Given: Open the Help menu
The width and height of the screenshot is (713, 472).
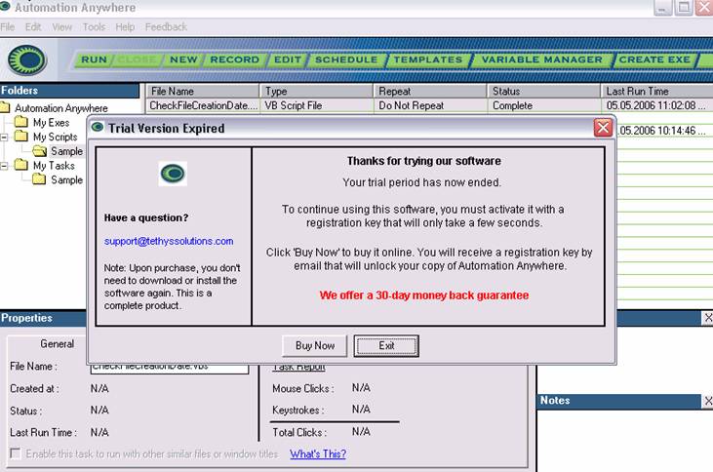Looking at the screenshot, I should pyautogui.click(x=125, y=27).
